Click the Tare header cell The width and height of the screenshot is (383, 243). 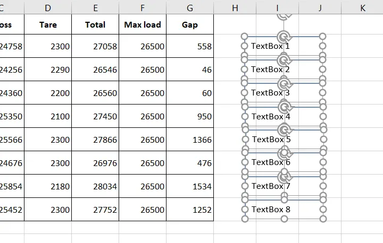click(48, 25)
